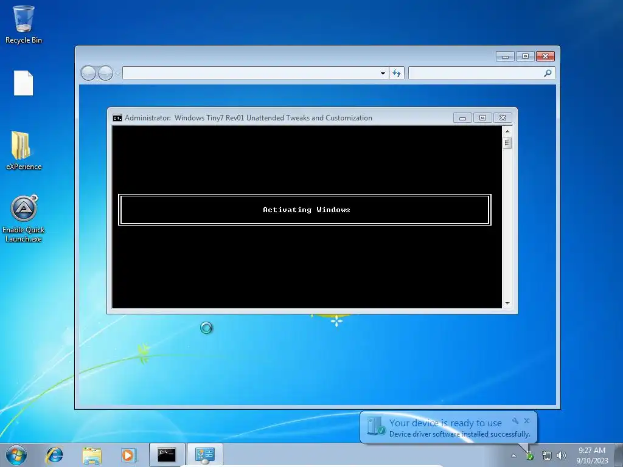623x467 pixels.
Task: Open Windows Media Player from the taskbar
Action: pyautogui.click(x=129, y=455)
